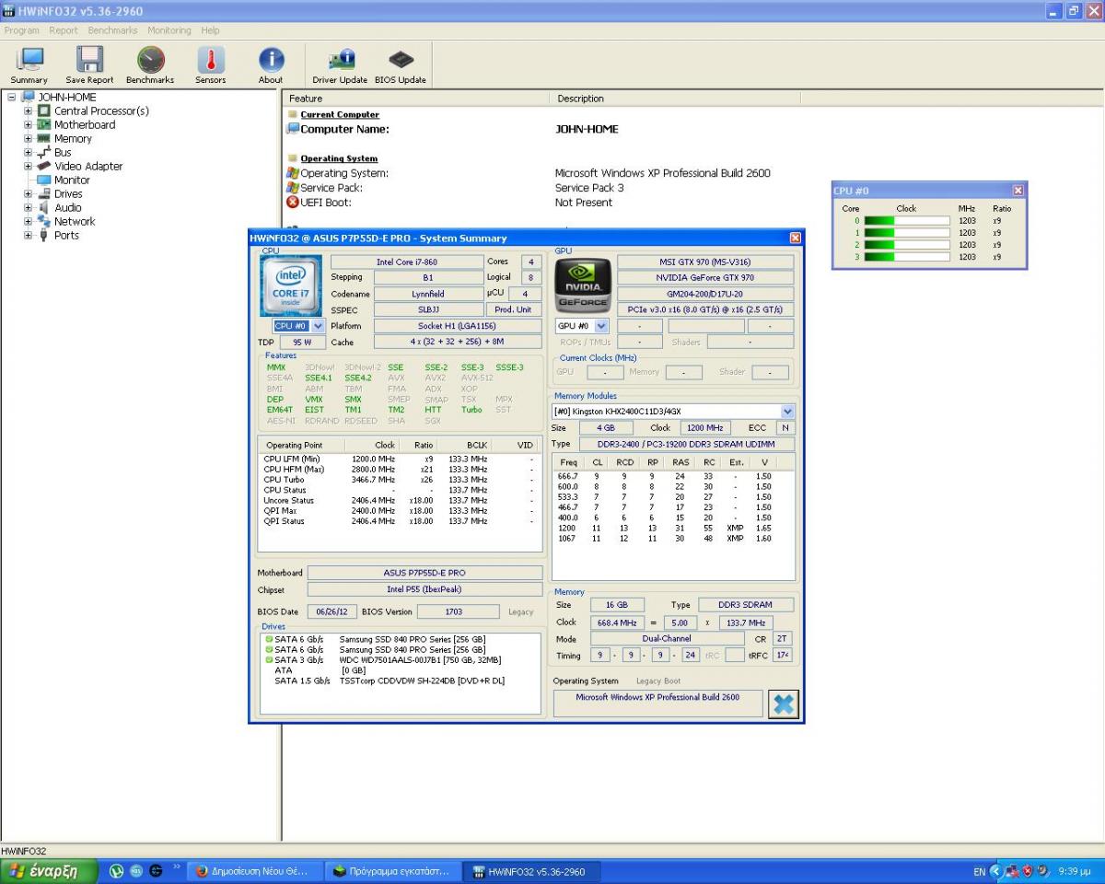
Task: Click the Drives icon in the tree
Action: pos(43,193)
